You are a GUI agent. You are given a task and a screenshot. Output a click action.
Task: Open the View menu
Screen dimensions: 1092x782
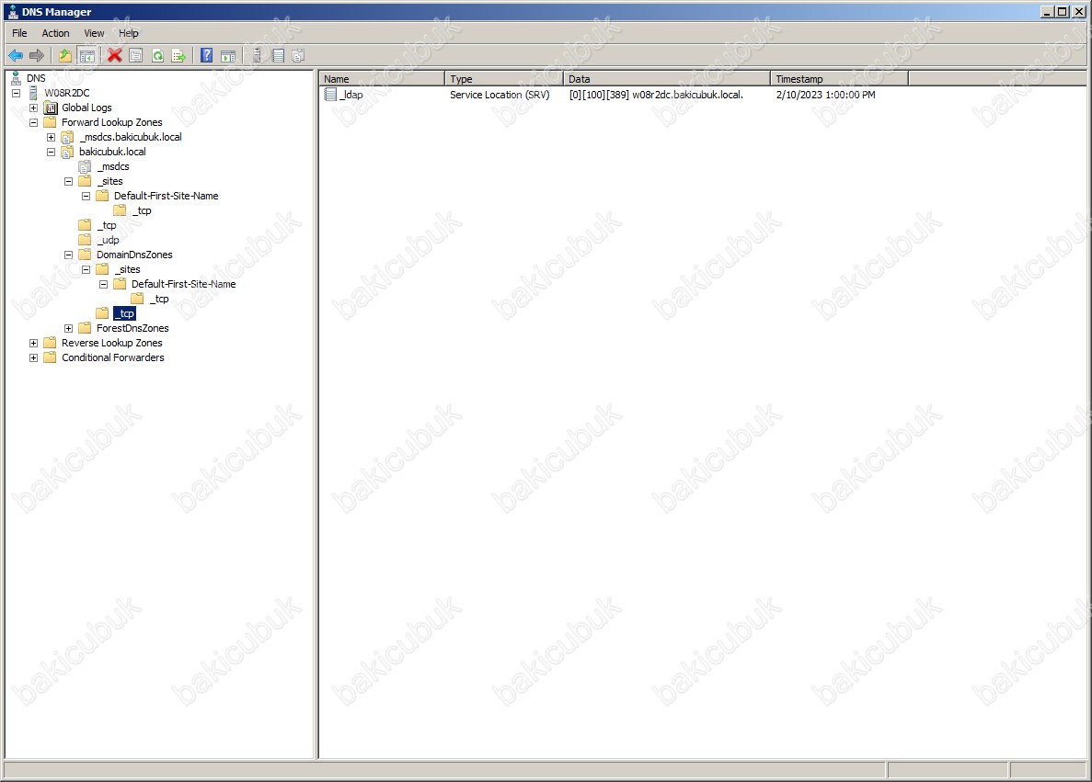[x=94, y=33]
